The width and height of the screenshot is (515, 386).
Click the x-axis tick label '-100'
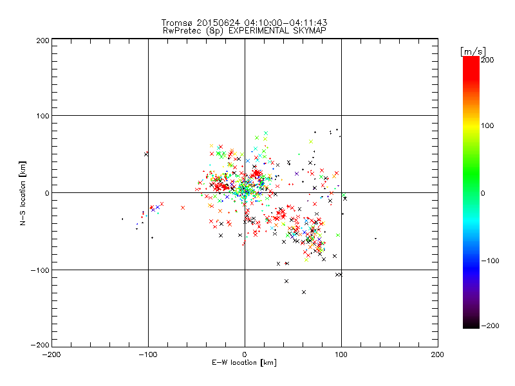[x=148, y=354]
